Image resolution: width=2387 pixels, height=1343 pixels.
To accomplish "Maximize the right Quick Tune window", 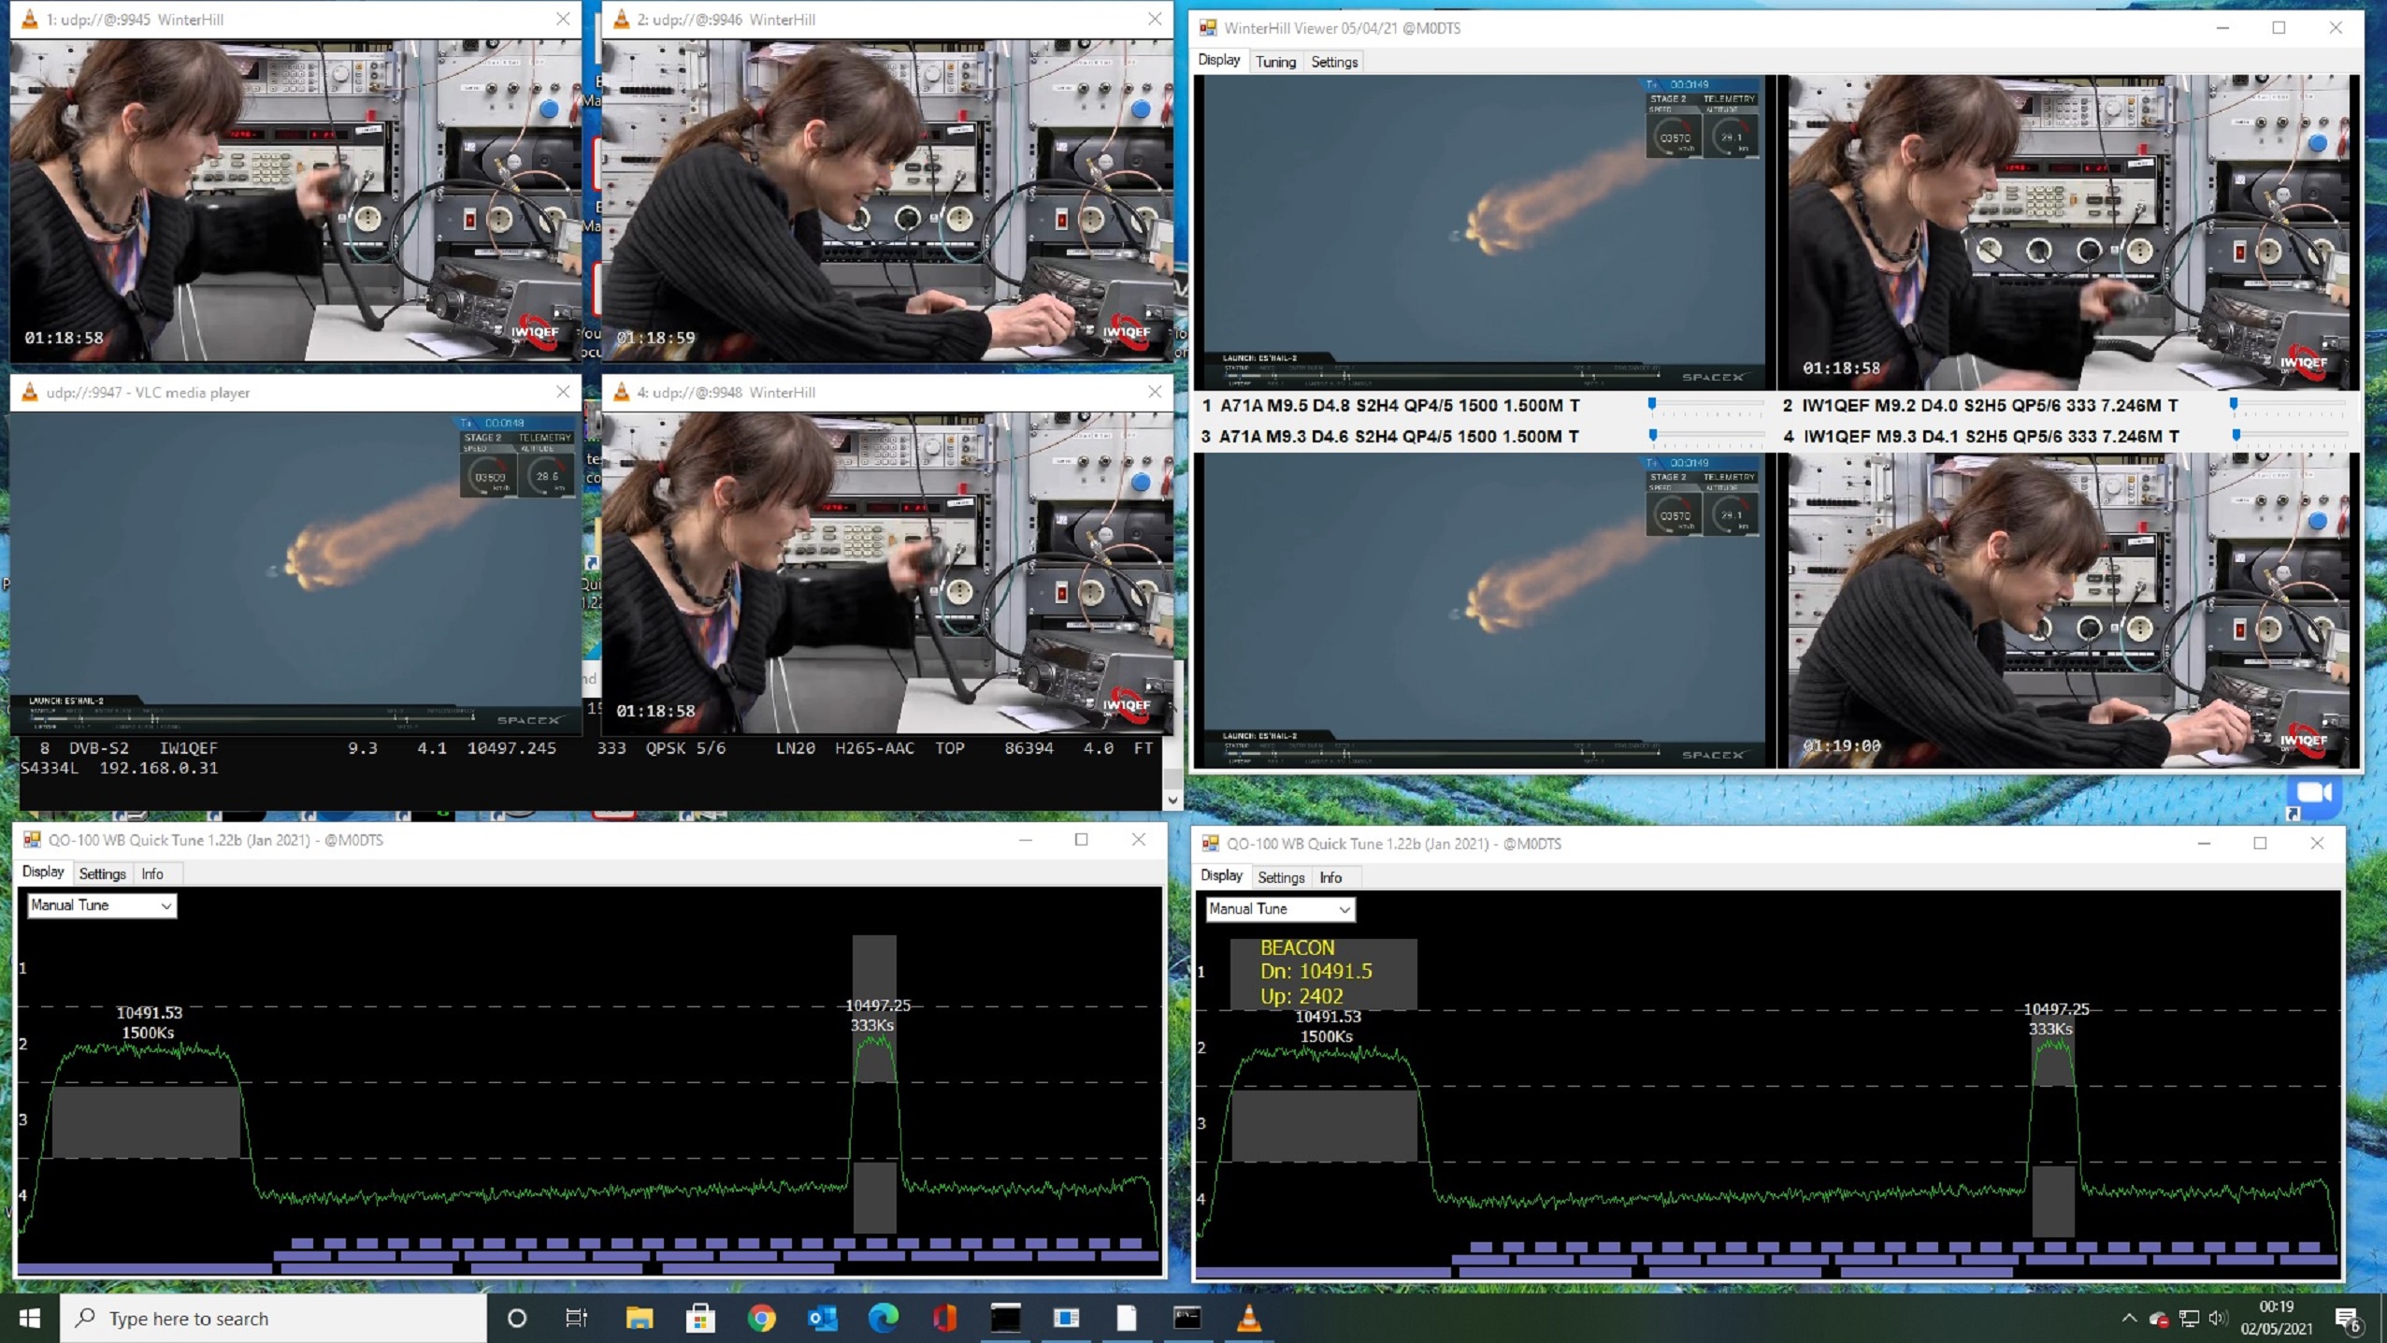I will 2260,844.
